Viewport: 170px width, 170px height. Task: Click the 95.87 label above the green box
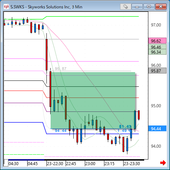[61, 69]
